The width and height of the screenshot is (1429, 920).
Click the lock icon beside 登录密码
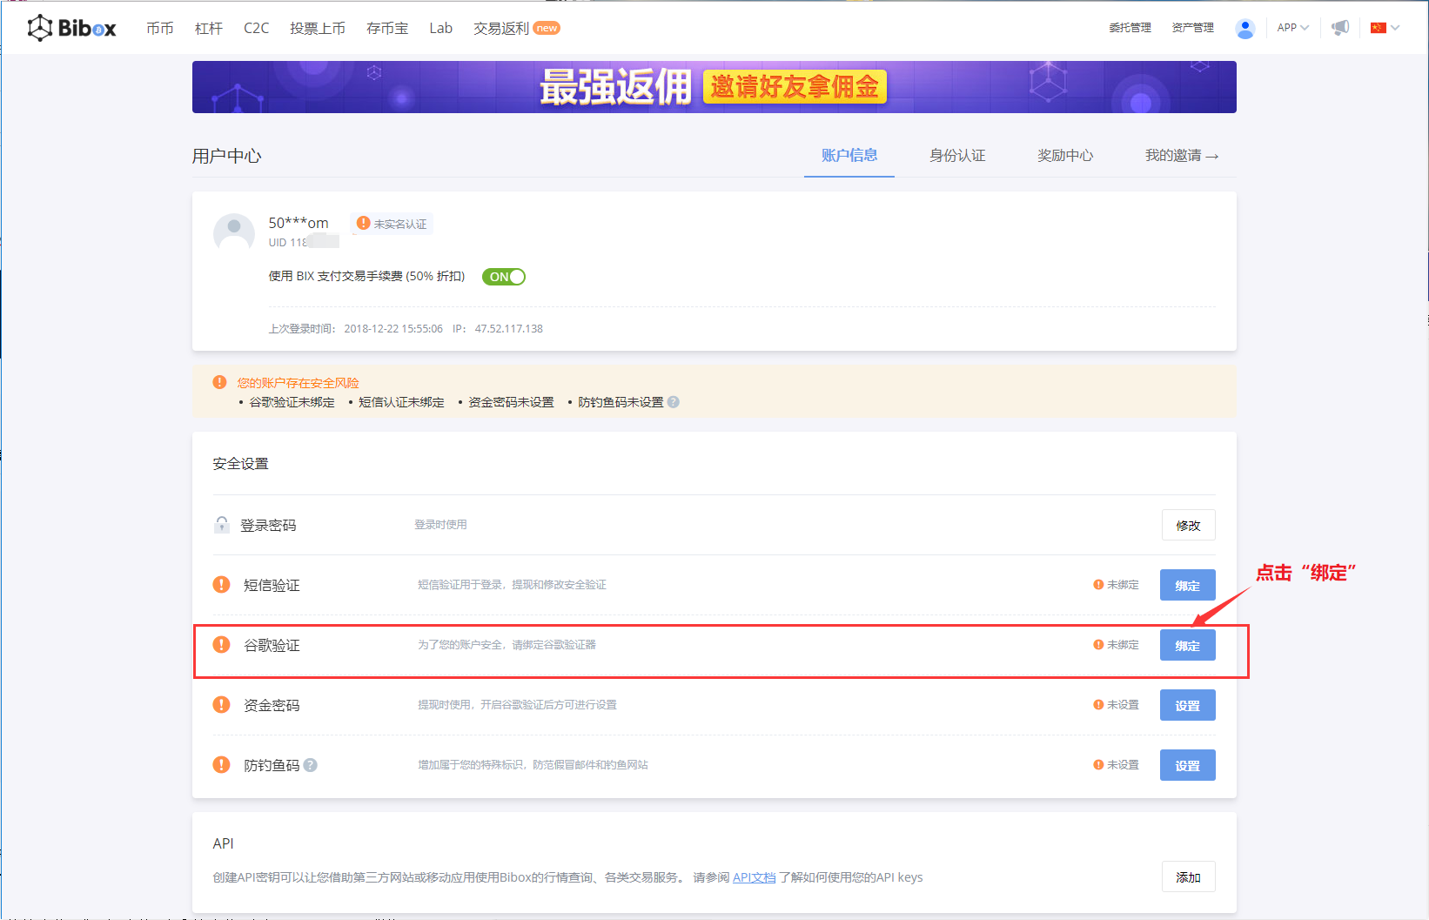click(222, 525)
